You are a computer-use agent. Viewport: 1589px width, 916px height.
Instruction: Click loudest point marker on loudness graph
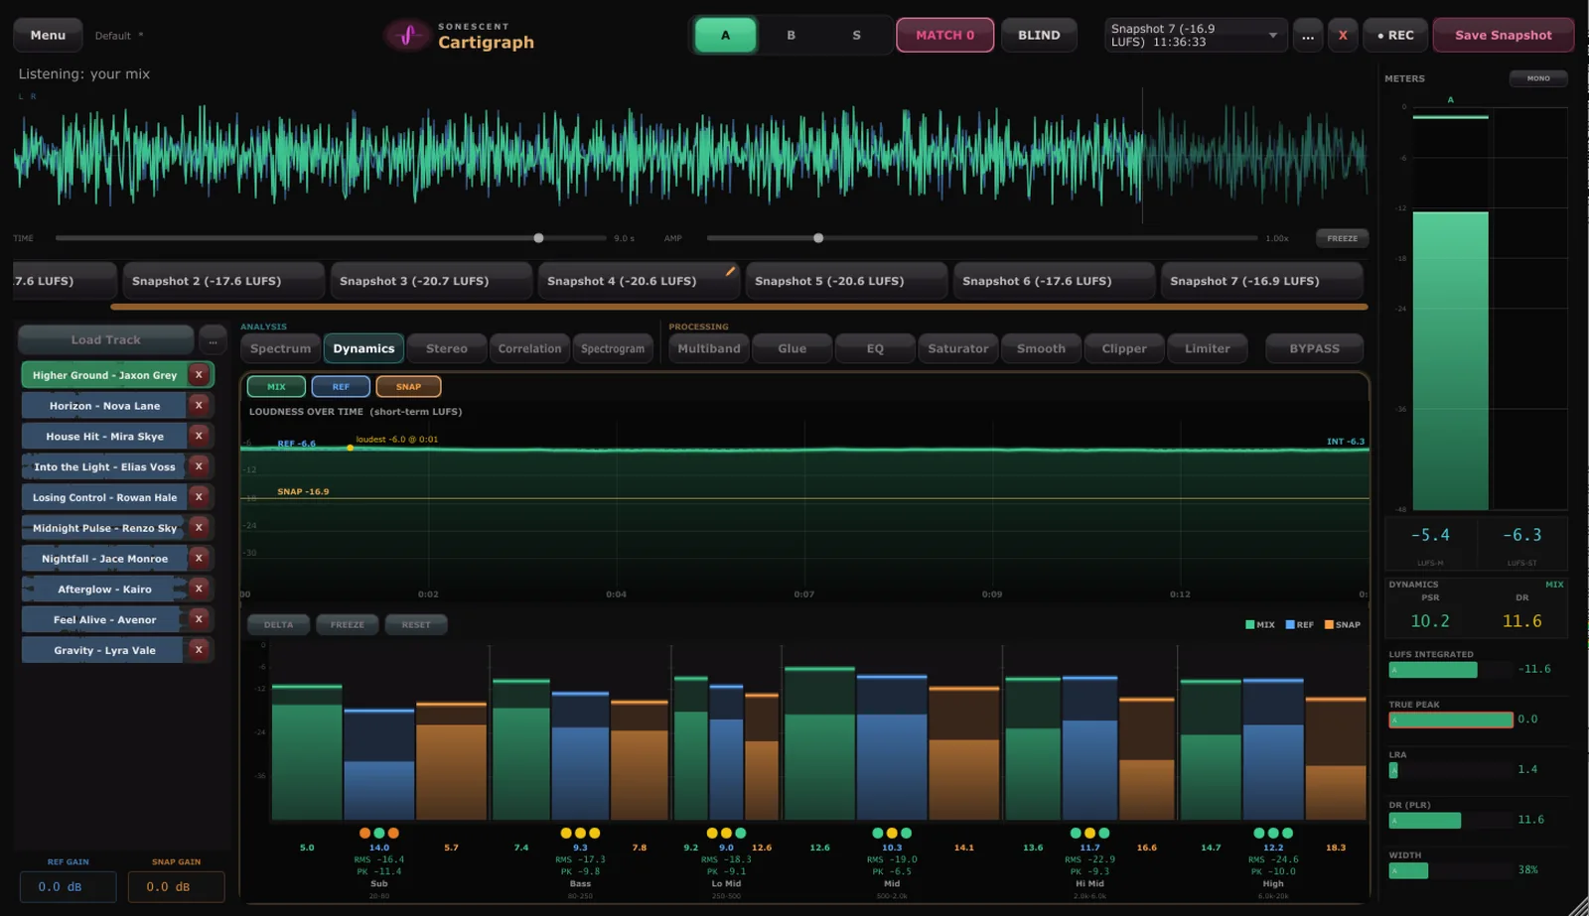[x=350, y=448]
